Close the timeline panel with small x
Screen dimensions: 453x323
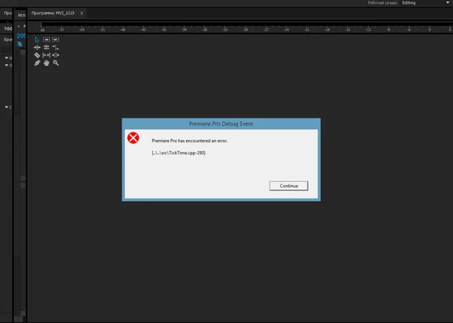click(19, 26)
